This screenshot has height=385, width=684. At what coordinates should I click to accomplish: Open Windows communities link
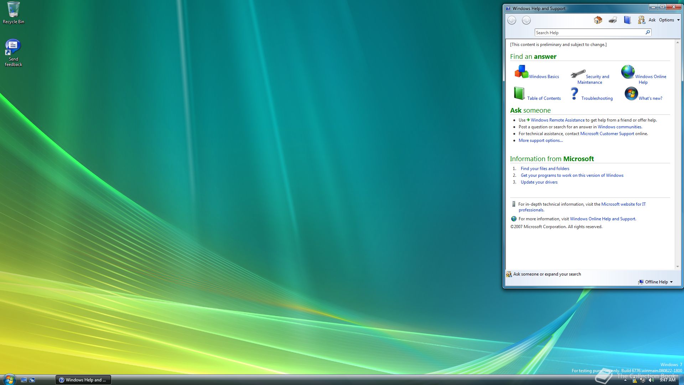click(x=620, y=127)
